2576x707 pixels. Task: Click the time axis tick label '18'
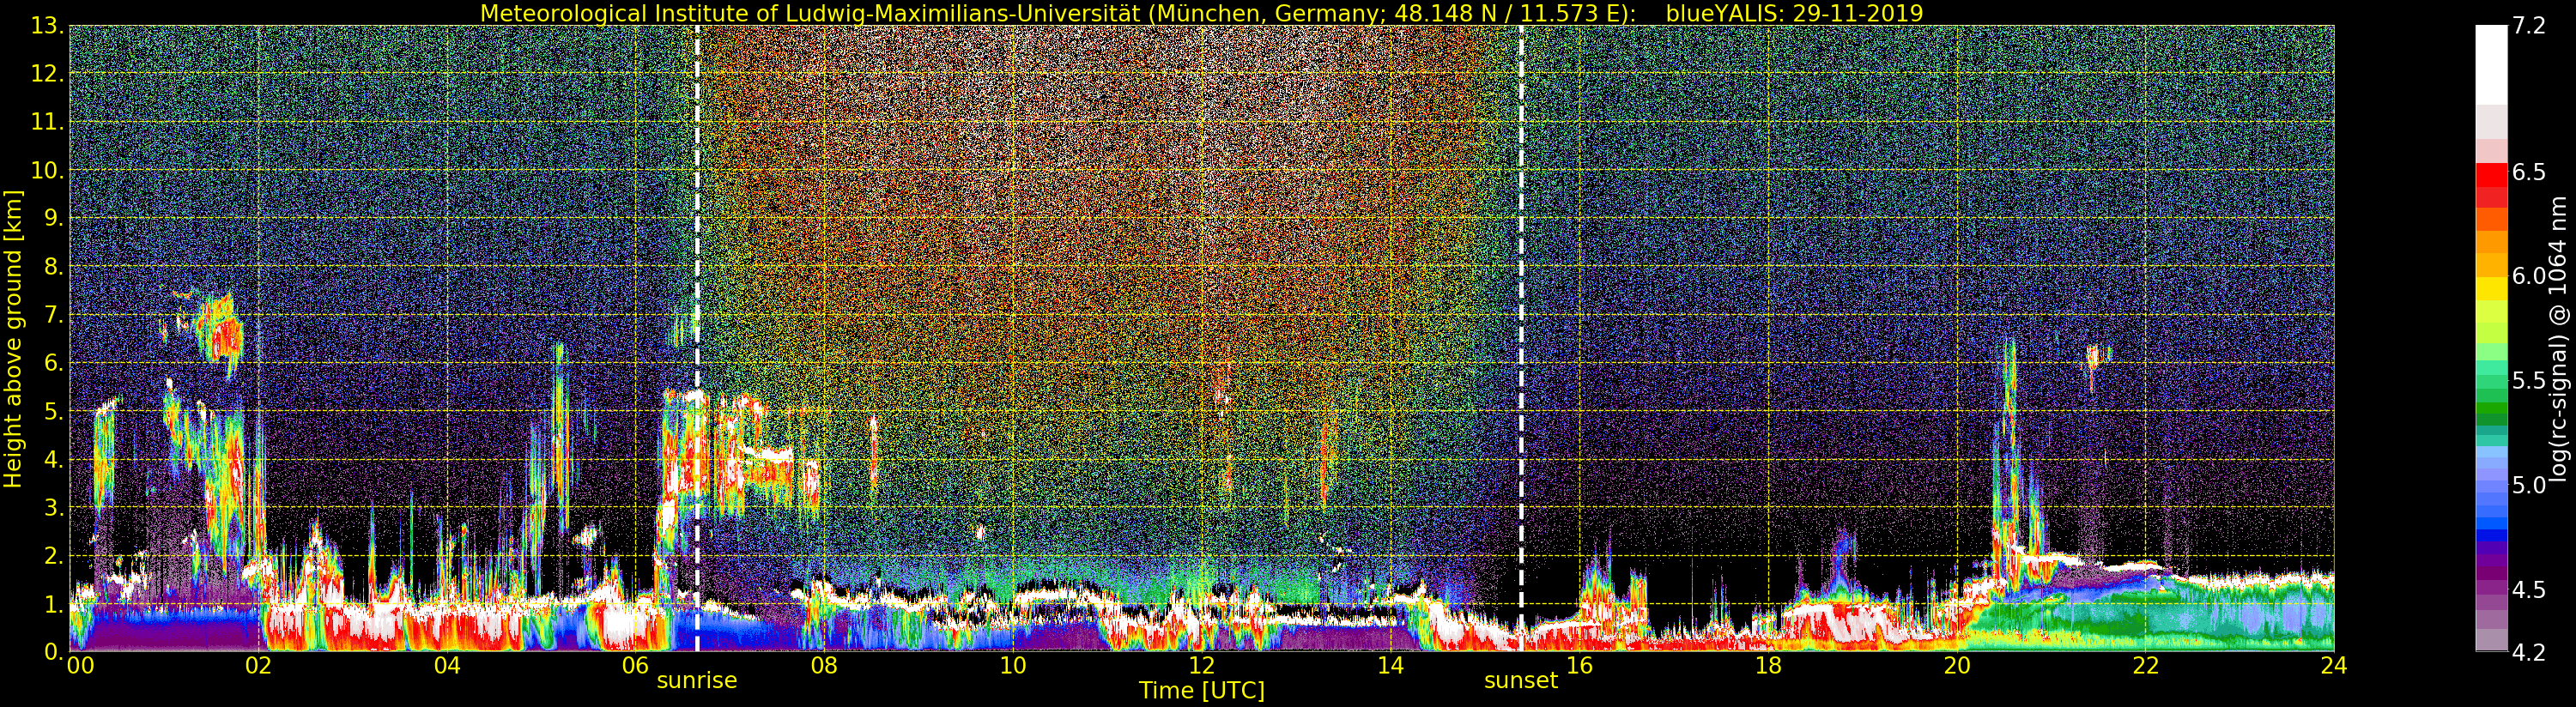click(1768, 666)
